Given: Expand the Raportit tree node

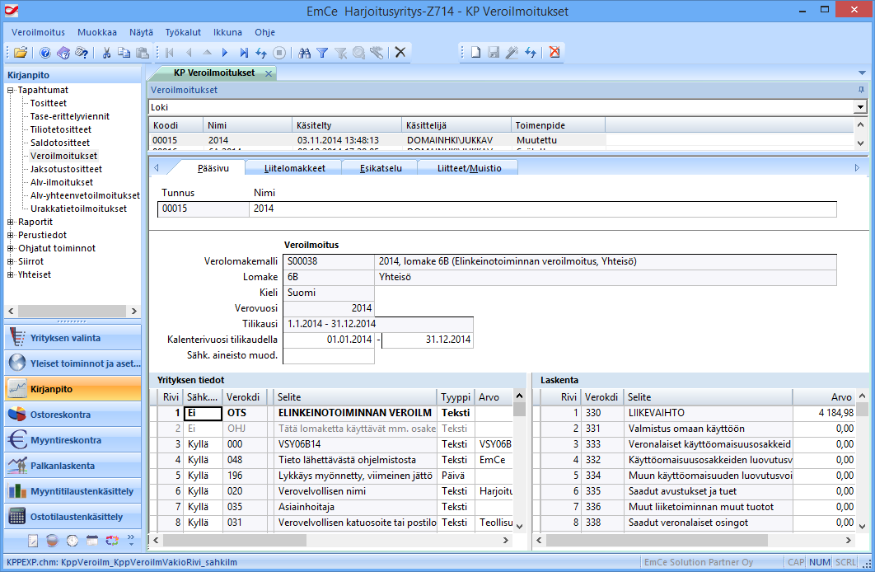Looking at the screenshot, I should [x=10, y=222].
